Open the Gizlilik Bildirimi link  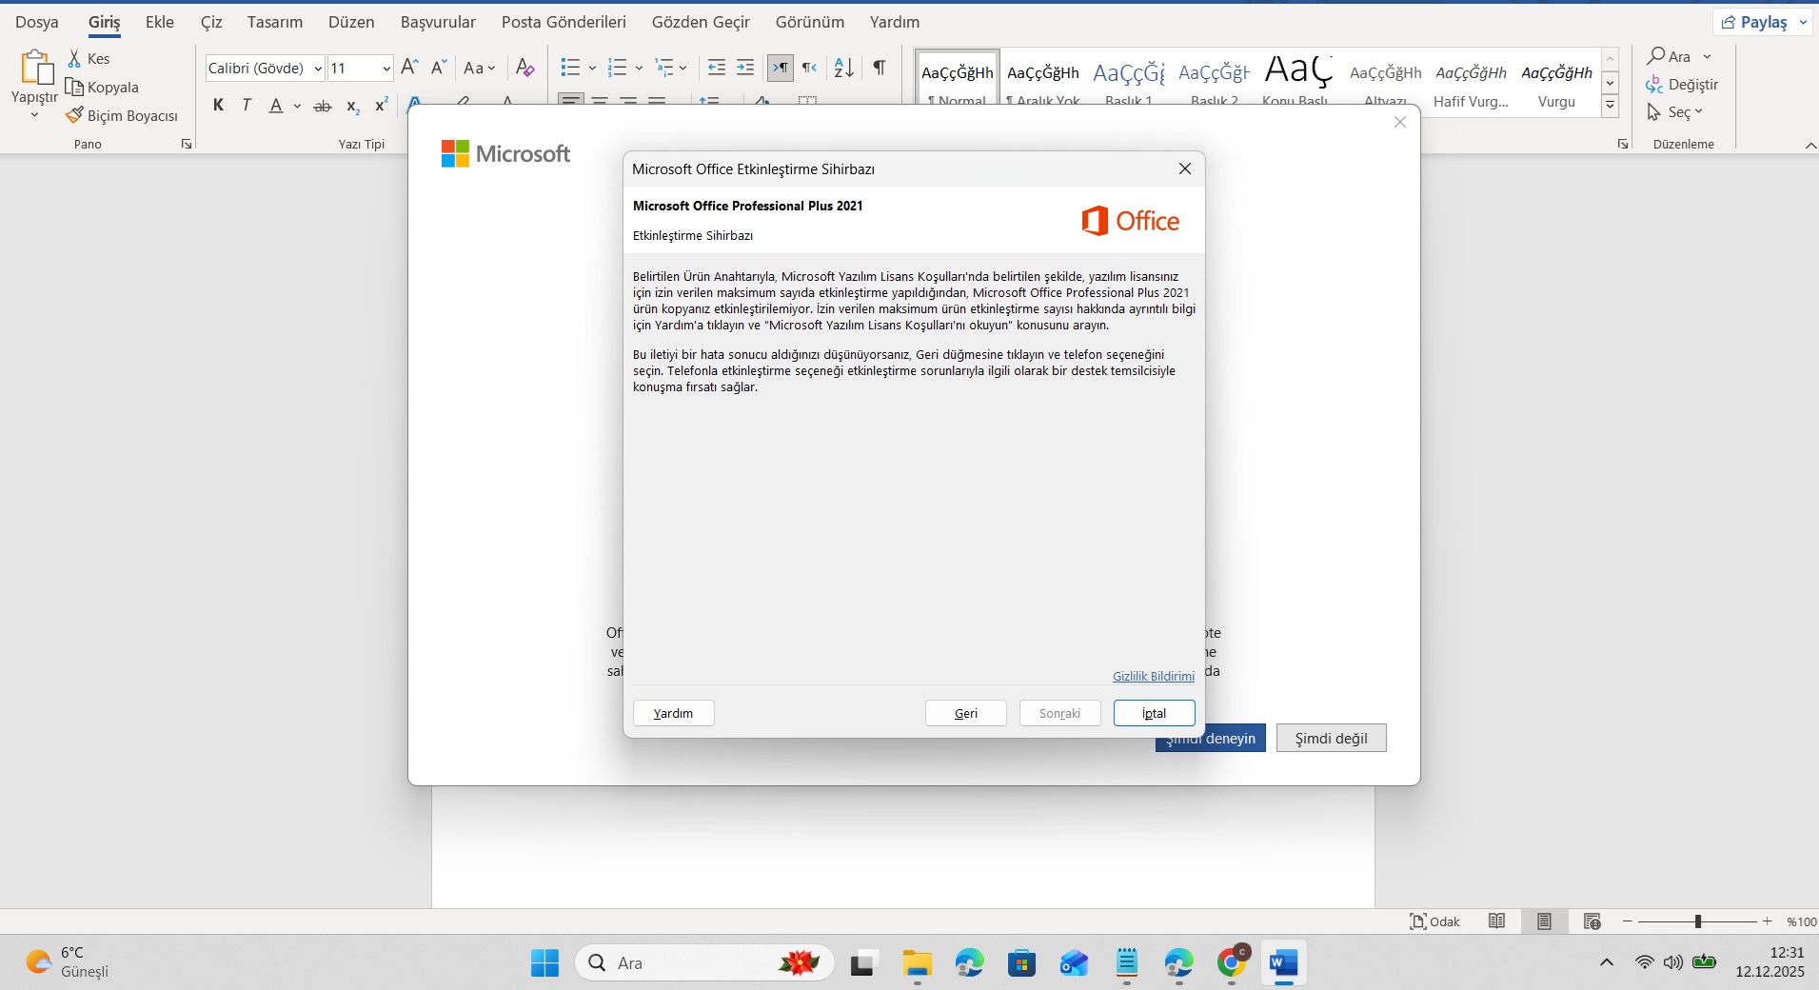[x=1154, y=676]
